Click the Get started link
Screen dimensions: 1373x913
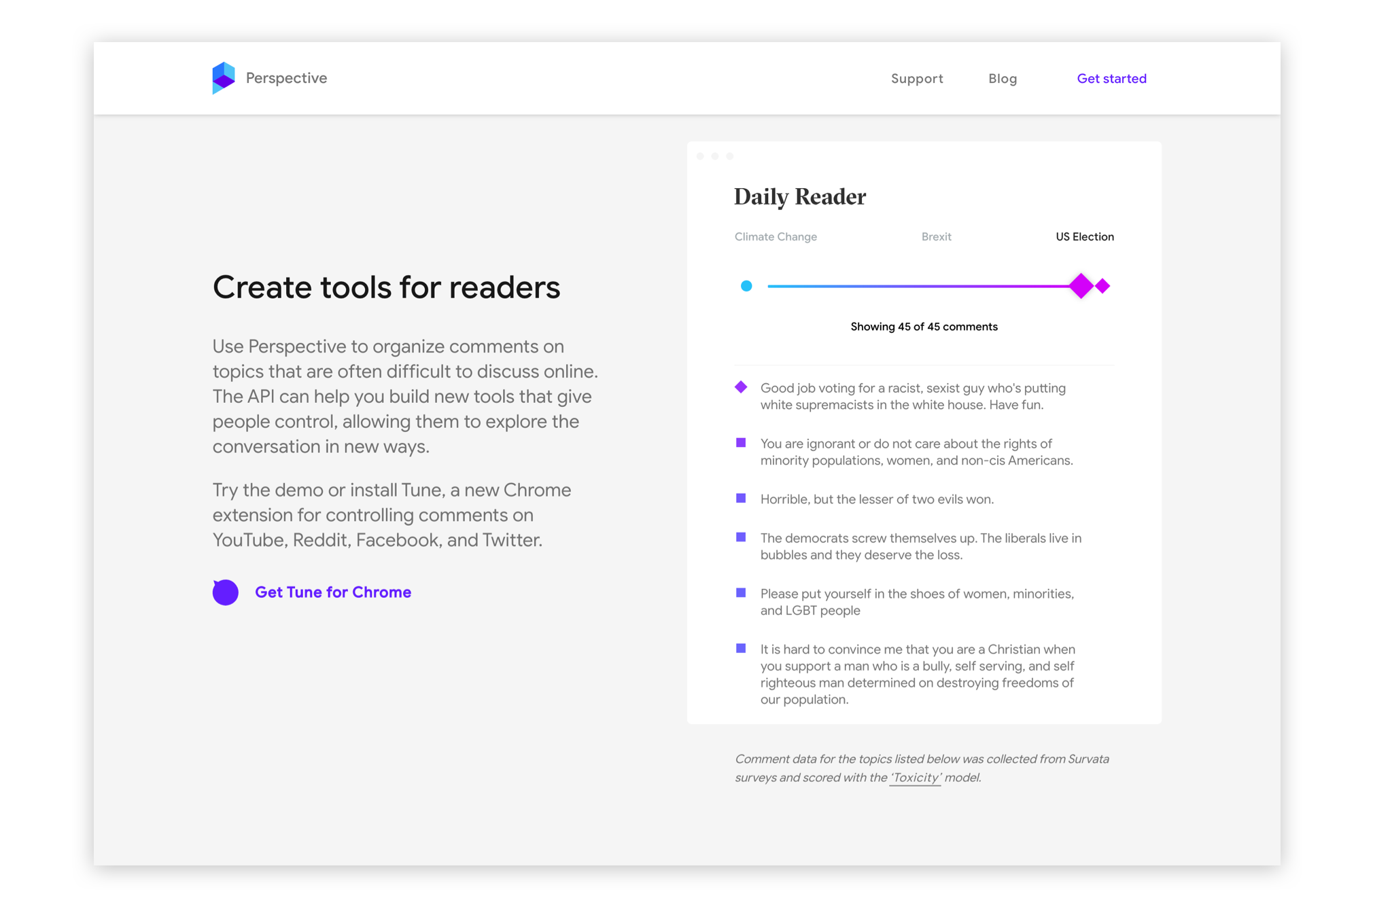[x=1111, y=79]
